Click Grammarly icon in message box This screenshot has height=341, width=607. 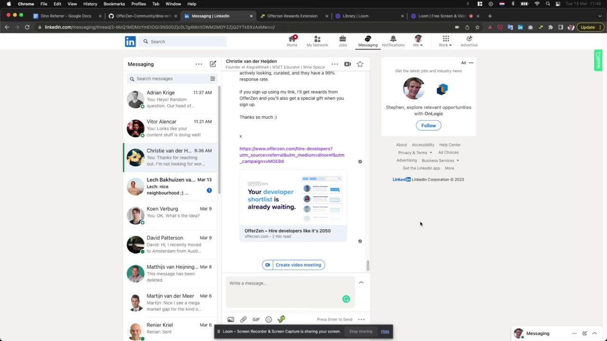coord(346,299)
